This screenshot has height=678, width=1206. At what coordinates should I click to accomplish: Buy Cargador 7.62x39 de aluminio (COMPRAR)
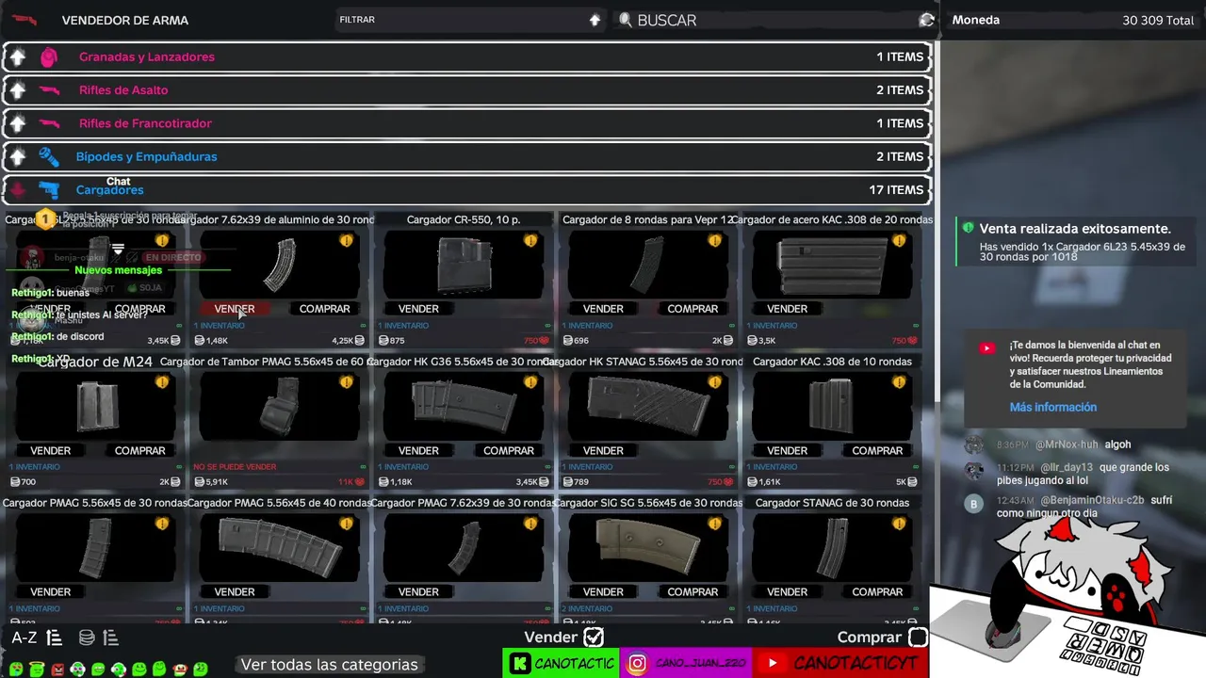pos(324,309)
